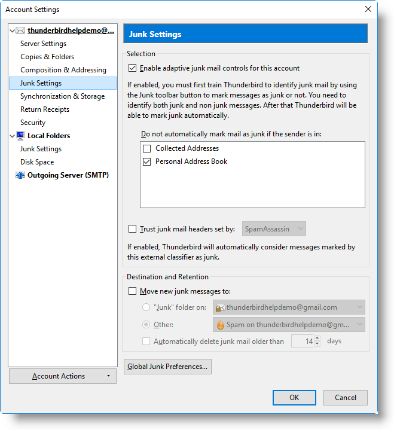Enable Trust junk mail headers set by

pos(133,228)
